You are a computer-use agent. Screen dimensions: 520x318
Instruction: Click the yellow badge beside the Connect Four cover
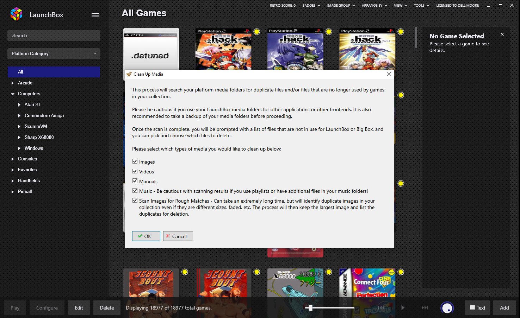401,272
